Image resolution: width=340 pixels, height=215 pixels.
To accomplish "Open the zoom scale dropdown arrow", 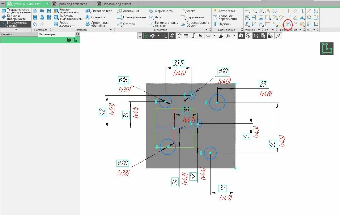I will click(214, 36).
